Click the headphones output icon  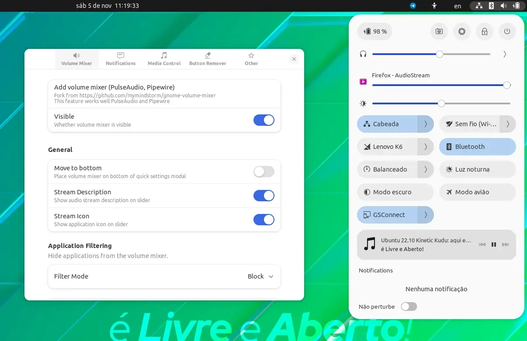point(363,54)
